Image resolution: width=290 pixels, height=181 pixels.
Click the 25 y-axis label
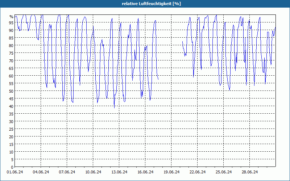tap(11, 129)
